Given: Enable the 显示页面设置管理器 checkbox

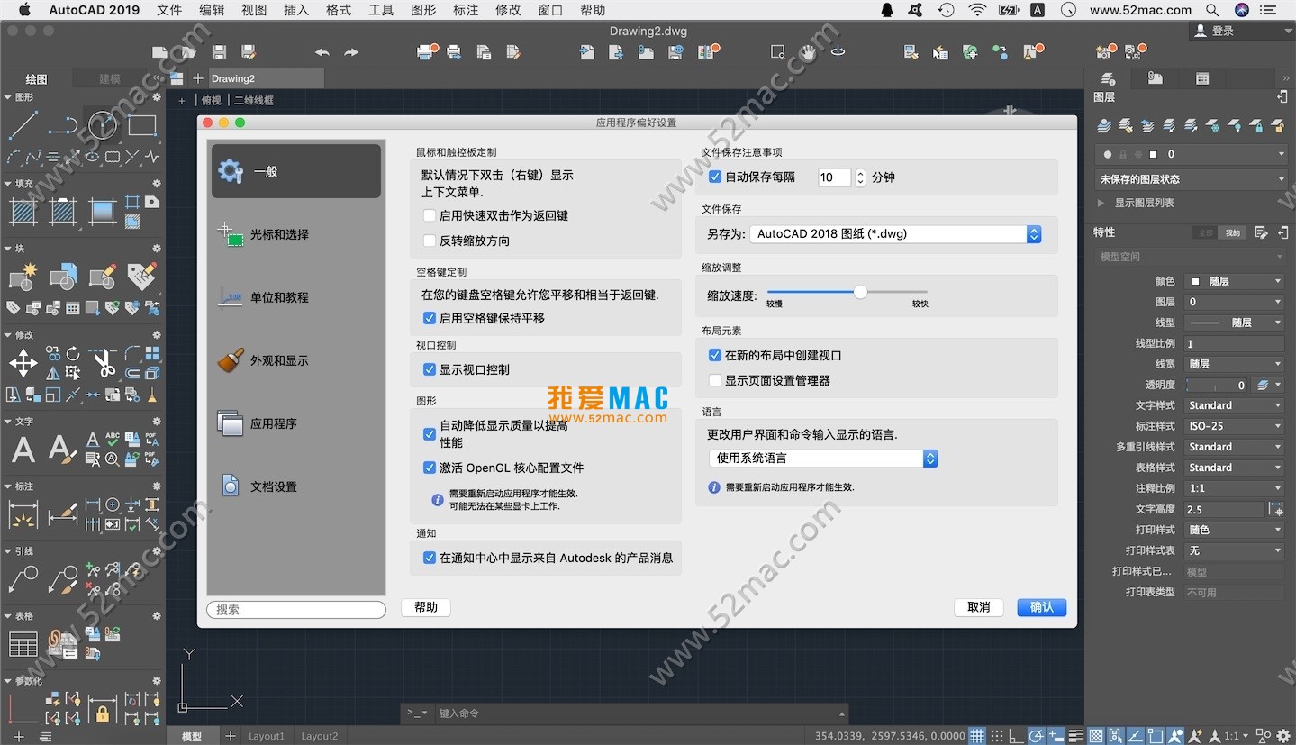Looking at the screenshot, I should 715,380.
